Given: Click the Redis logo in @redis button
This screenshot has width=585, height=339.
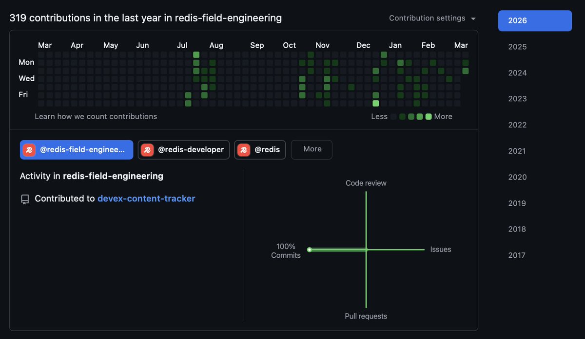Looking at the screenshot, I should click(x=244, y=150).
